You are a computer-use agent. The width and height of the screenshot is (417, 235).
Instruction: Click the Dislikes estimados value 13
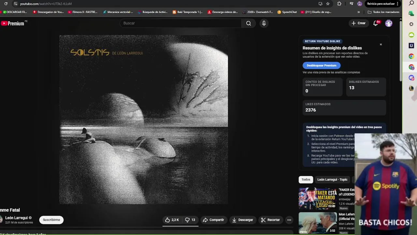[352, 87]
